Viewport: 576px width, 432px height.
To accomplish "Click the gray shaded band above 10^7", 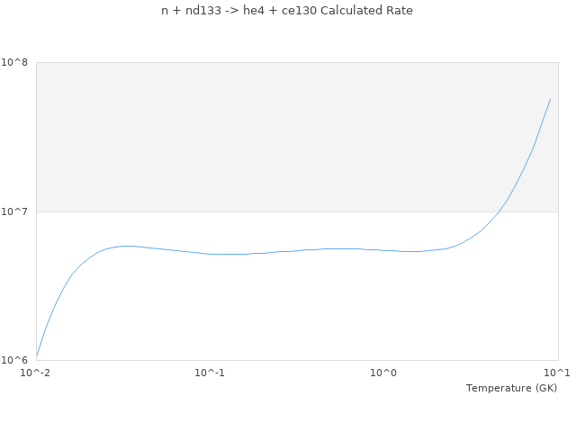I will 270,135.
